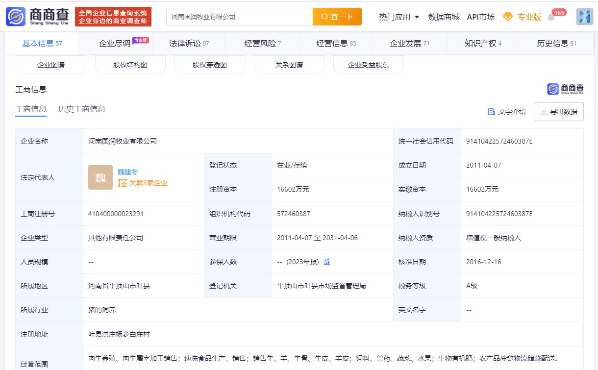This screenshot has width=598, height=370.
Task: Switch to 历史信息 tab
Action: pos(557,43)
